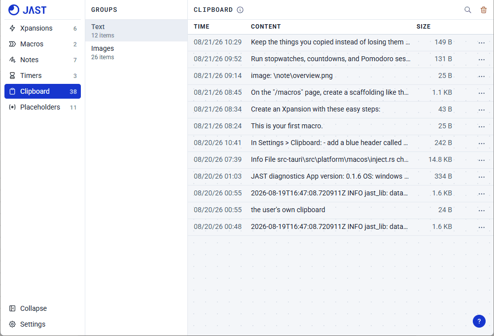Click the 1.1 KB size value
The width and height of the screenshot is (494, 336).
tap(442, 92)
